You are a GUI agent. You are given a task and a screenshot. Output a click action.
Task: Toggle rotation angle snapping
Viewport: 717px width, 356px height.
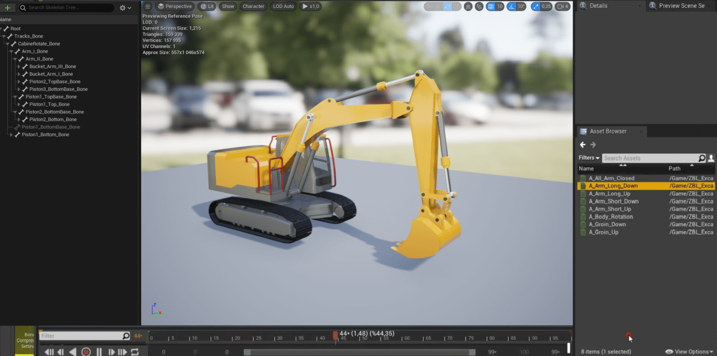pyautogui.click(x=511, y=6)
